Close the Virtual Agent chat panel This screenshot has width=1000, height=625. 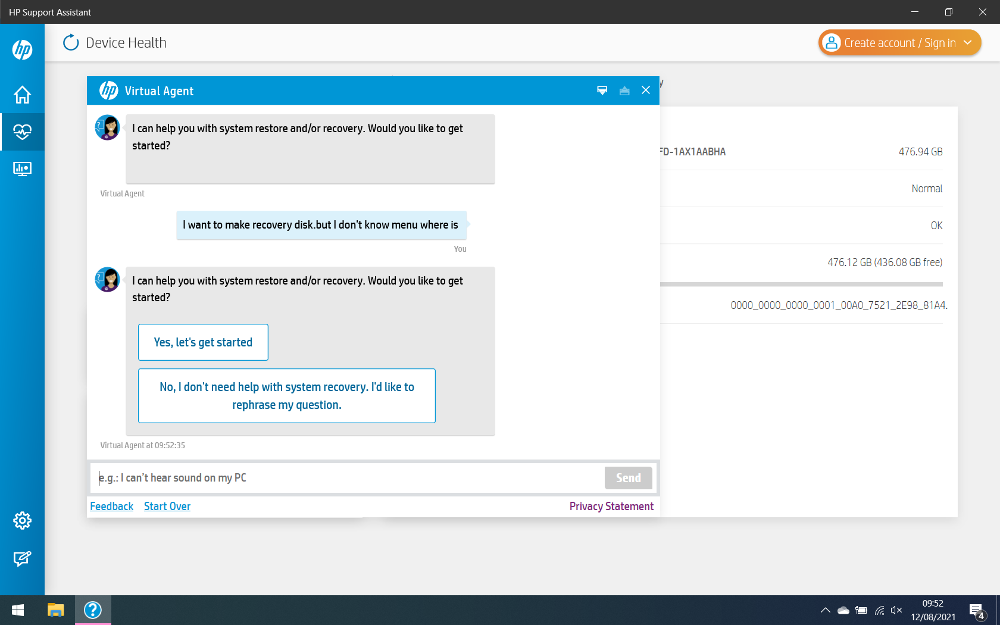coord(646,90)
